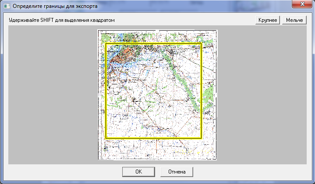The image size is (315, 184).
Task: Click the title bar text Определите границы для экспорта
Action: (55, 7)
